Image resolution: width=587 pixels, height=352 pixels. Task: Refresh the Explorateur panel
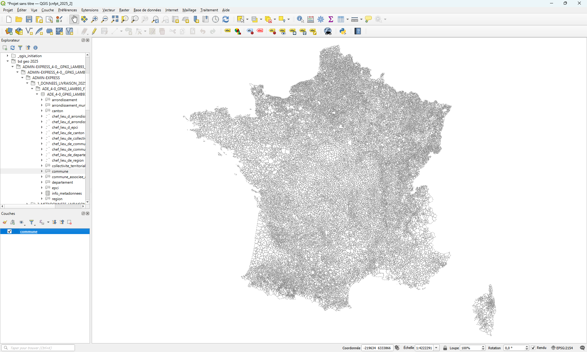click(x=12, y=48)
